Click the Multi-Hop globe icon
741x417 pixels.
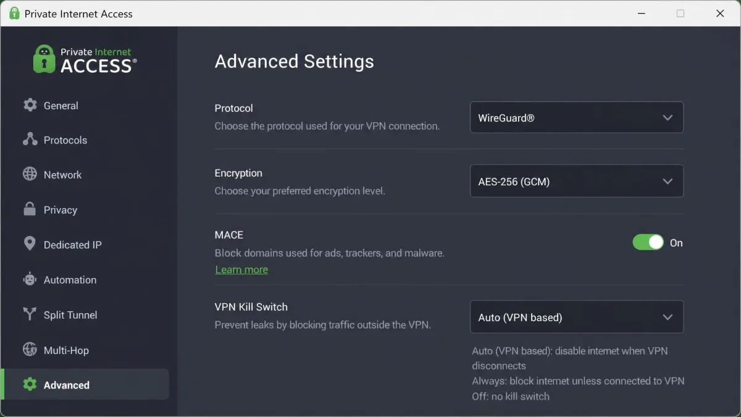(x=30, y=350)
